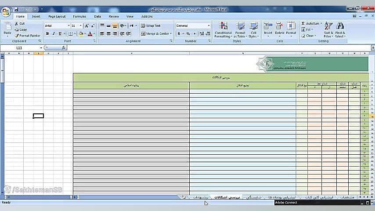Toggle Underline formatting
Screen dimensions: 375x211
[60, 33]
